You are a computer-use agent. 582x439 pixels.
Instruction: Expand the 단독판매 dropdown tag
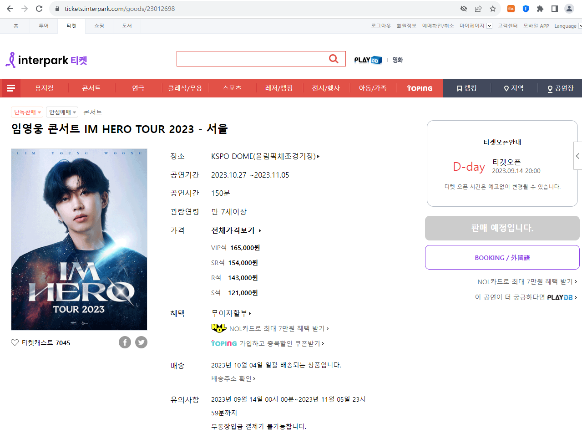pyautogui.click(x=27, y=112)
